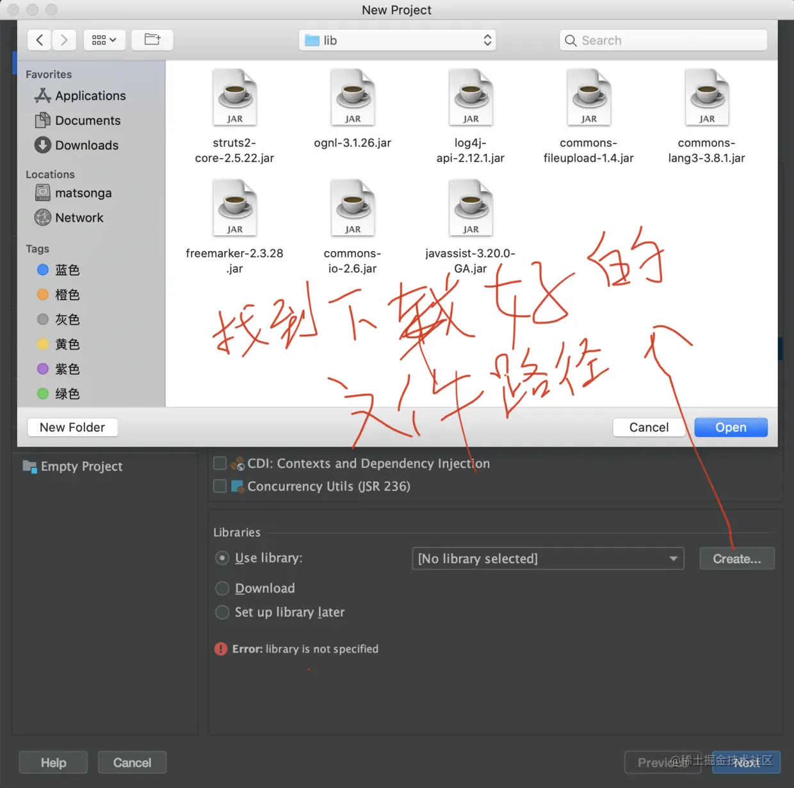Image resolution: width=794 pixels, height=788 pixels.
Task: Select struts2-core-2.5.22.jar file
Action: pos(234,116)
